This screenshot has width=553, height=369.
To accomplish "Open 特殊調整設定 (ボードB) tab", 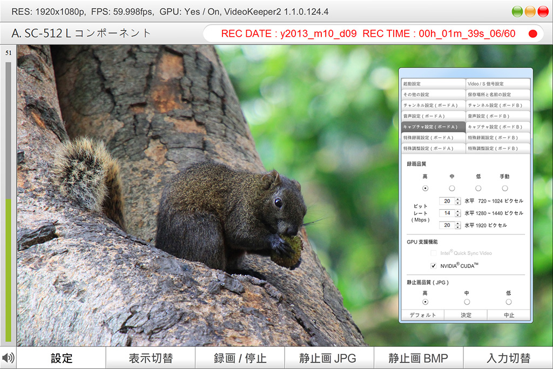I will [498, 149].
